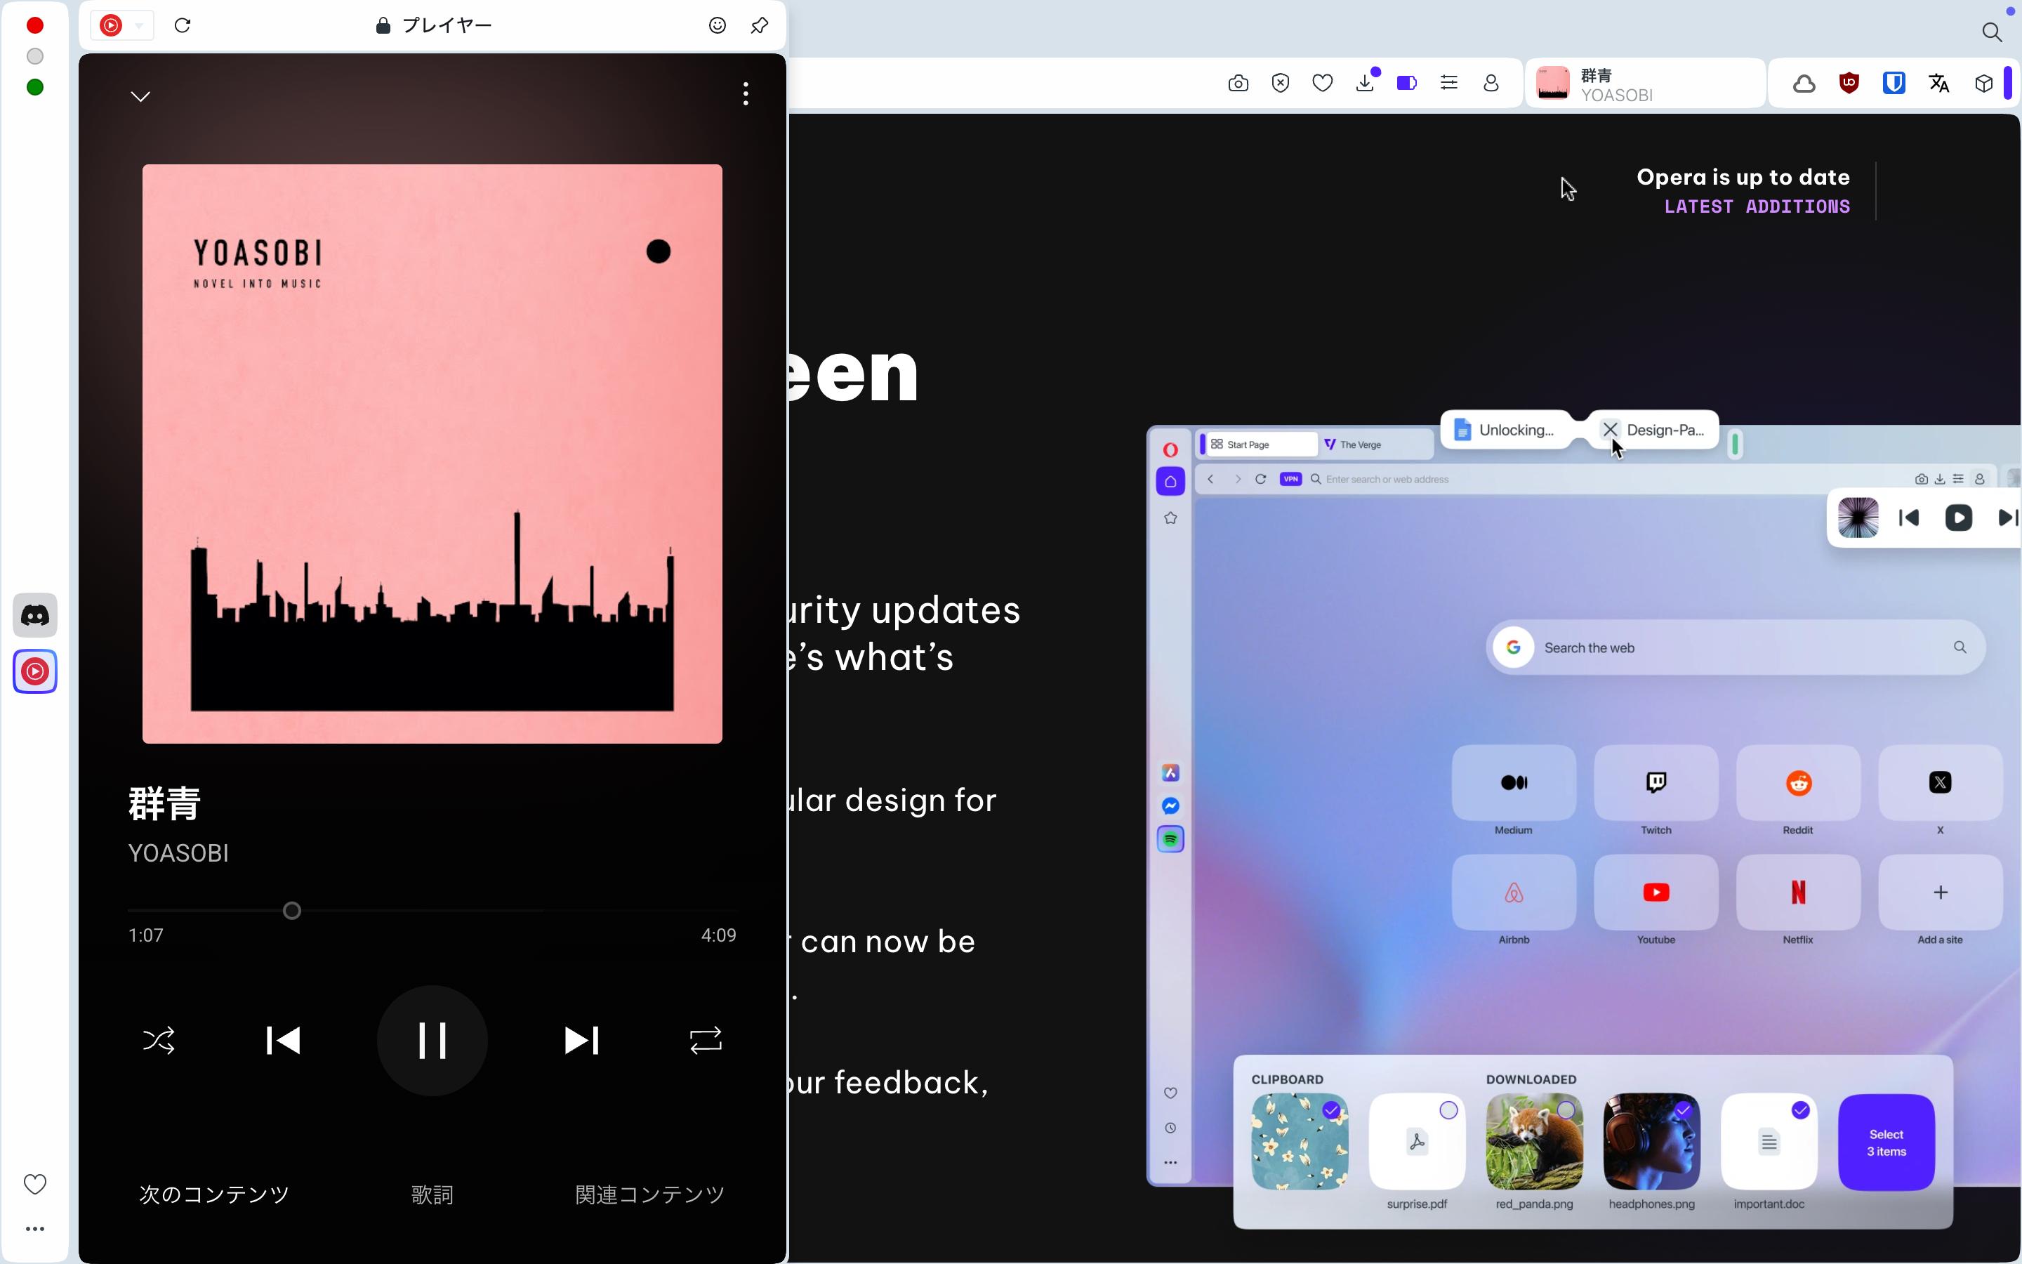Pause the current song
Image resolution: width=2022 pixels, height=1264 pixels.
[432, 1040]
